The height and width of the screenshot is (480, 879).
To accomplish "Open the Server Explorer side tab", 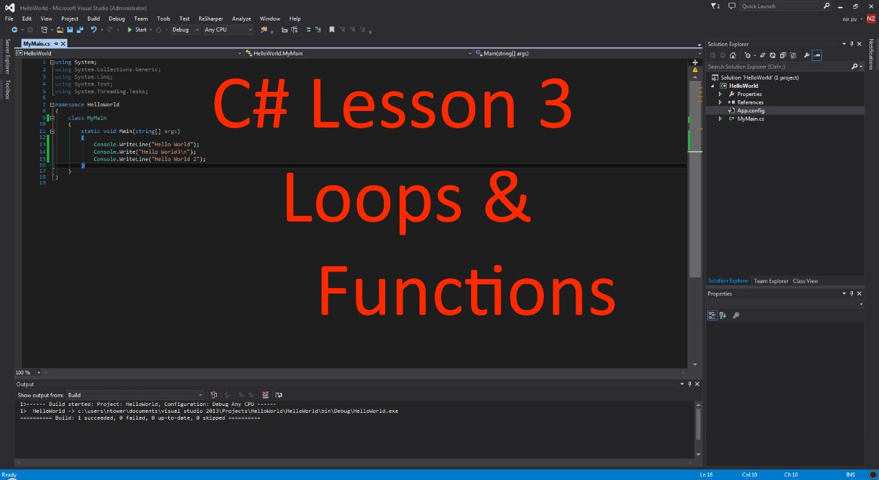I will pyautogui.click(x=8, y=56).
